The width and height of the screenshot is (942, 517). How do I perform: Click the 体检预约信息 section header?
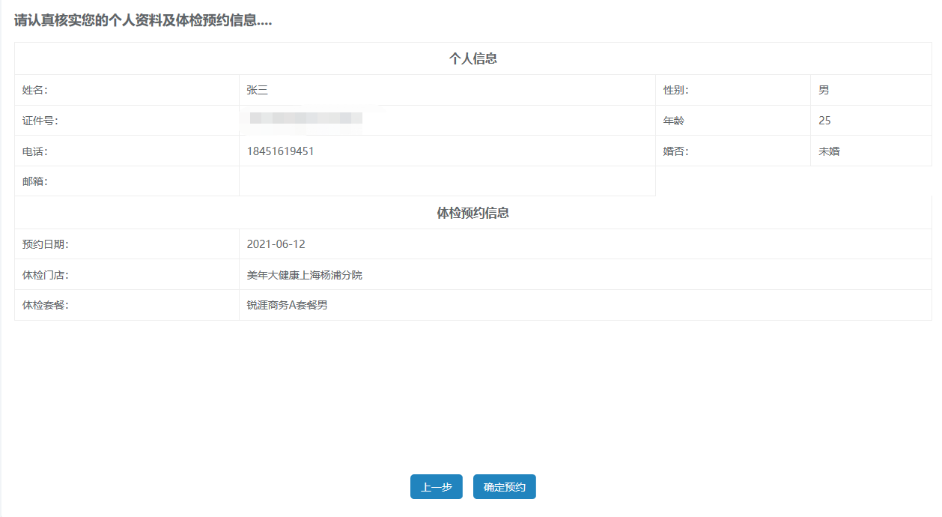[x=472, y=213]
